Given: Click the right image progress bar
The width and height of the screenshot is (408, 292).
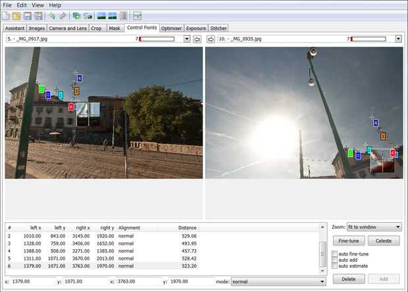Looking at the screenshot, I should click(369, 39).
